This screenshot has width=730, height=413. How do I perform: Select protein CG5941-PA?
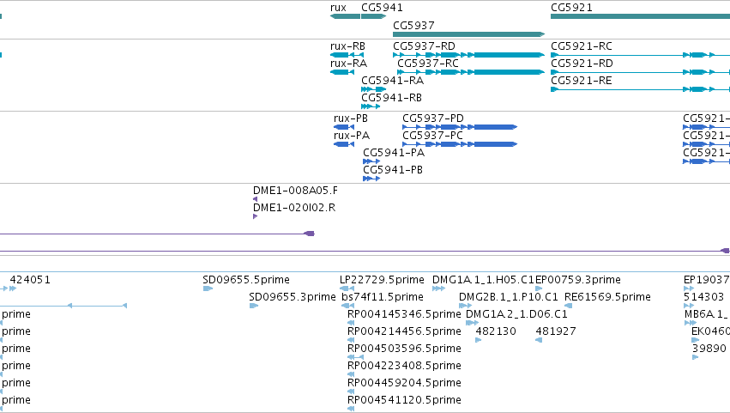(394, 153)
